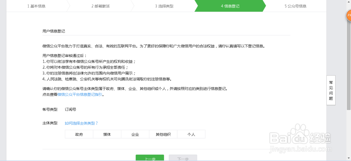Choose 其他组织 as the subject type
This screenshot has width=351, height=161.
click(163, 134)
